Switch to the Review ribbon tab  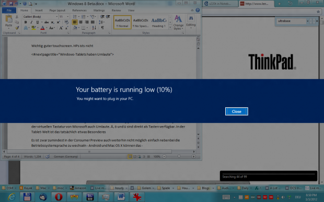(117, 10)
